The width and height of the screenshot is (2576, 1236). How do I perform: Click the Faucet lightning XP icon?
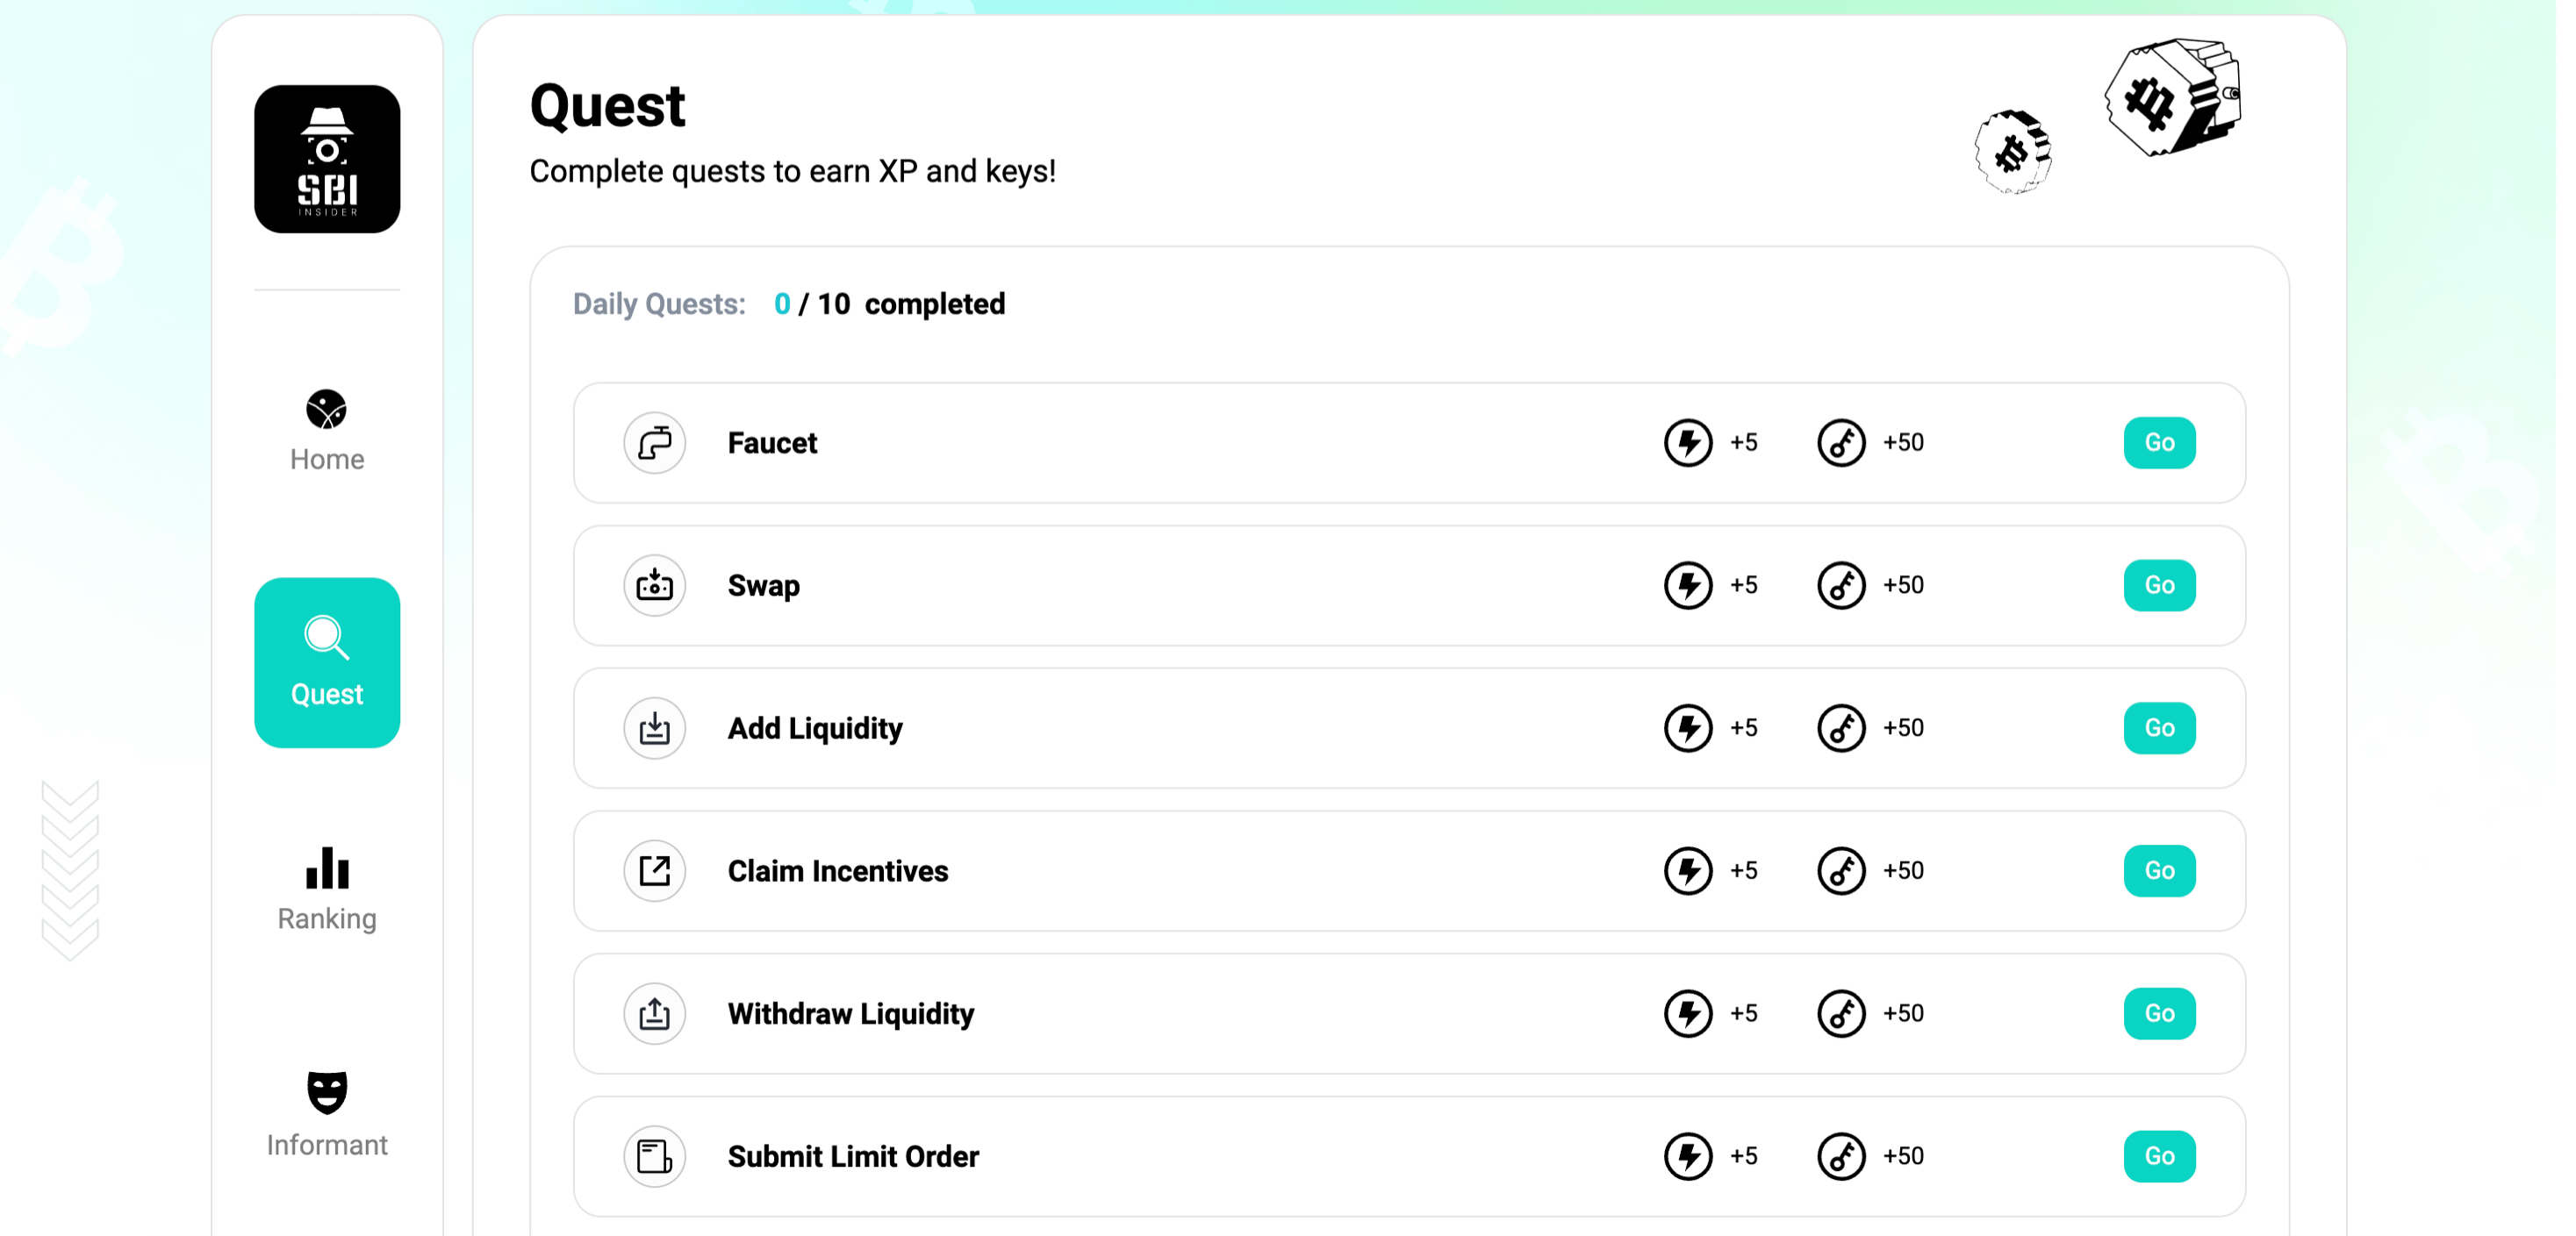1688,443
